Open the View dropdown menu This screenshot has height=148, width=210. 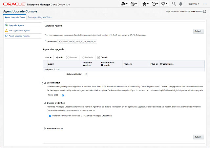point(48,58)
